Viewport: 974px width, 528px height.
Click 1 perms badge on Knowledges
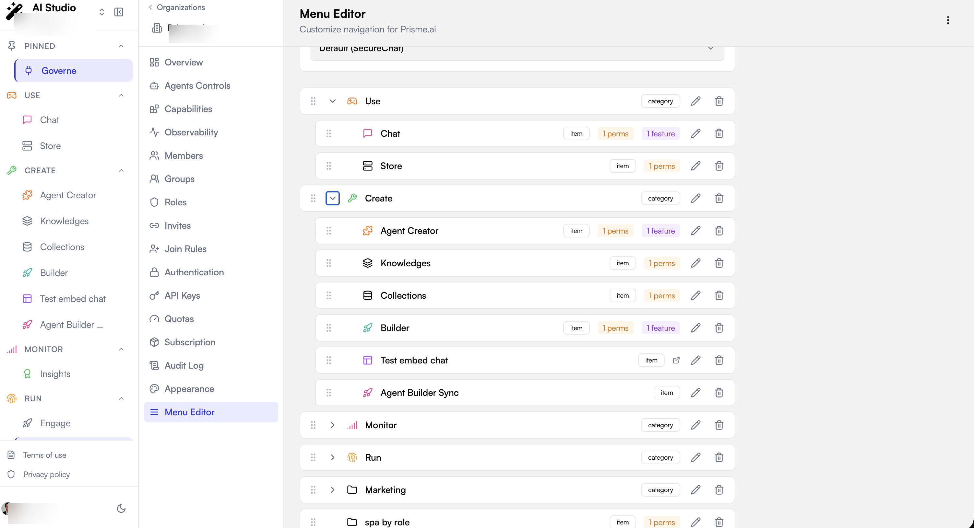point(662,263)
